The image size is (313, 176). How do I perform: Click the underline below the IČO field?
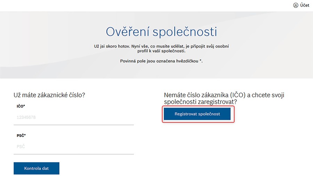tap(74, 125)
